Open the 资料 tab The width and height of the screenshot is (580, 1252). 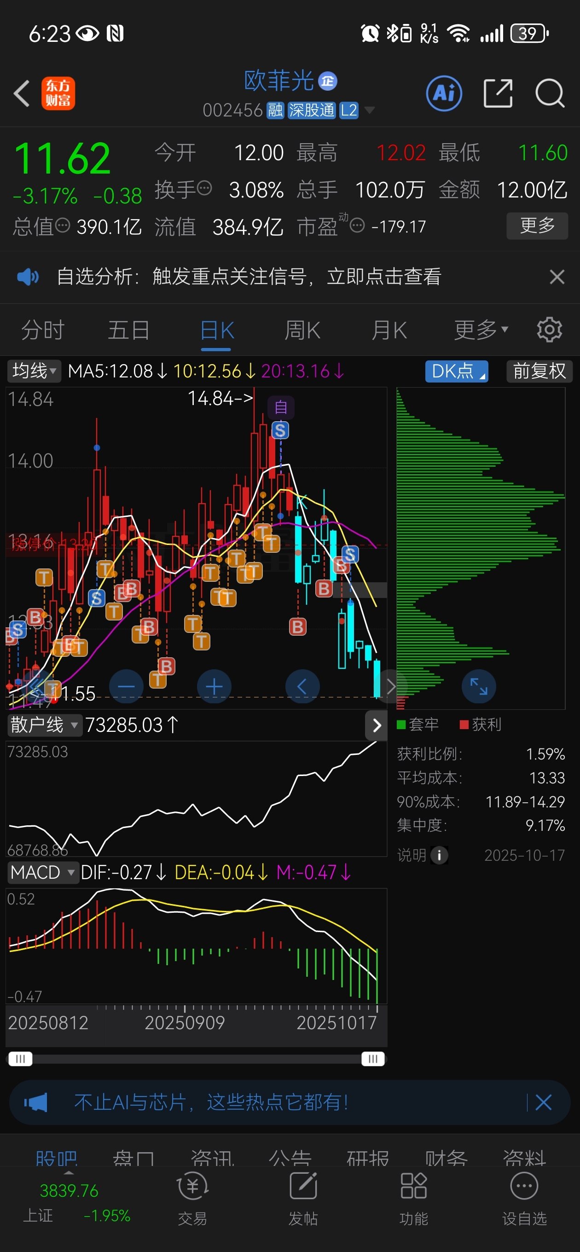tap(525, 1158)
